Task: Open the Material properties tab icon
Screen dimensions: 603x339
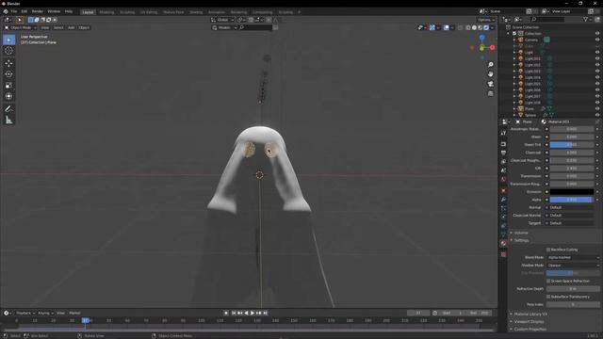Action: coord(503,243)
